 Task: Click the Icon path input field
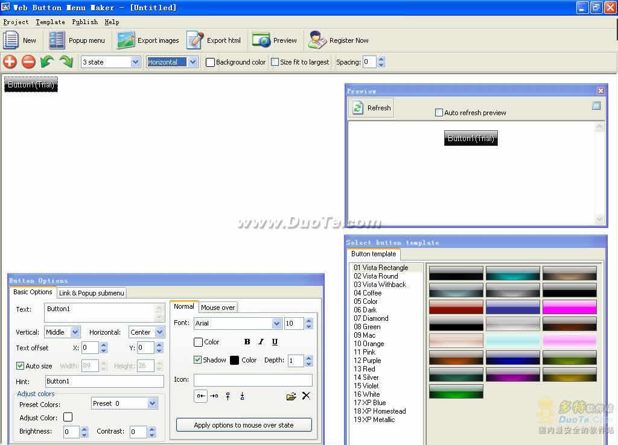coord(253,380)
